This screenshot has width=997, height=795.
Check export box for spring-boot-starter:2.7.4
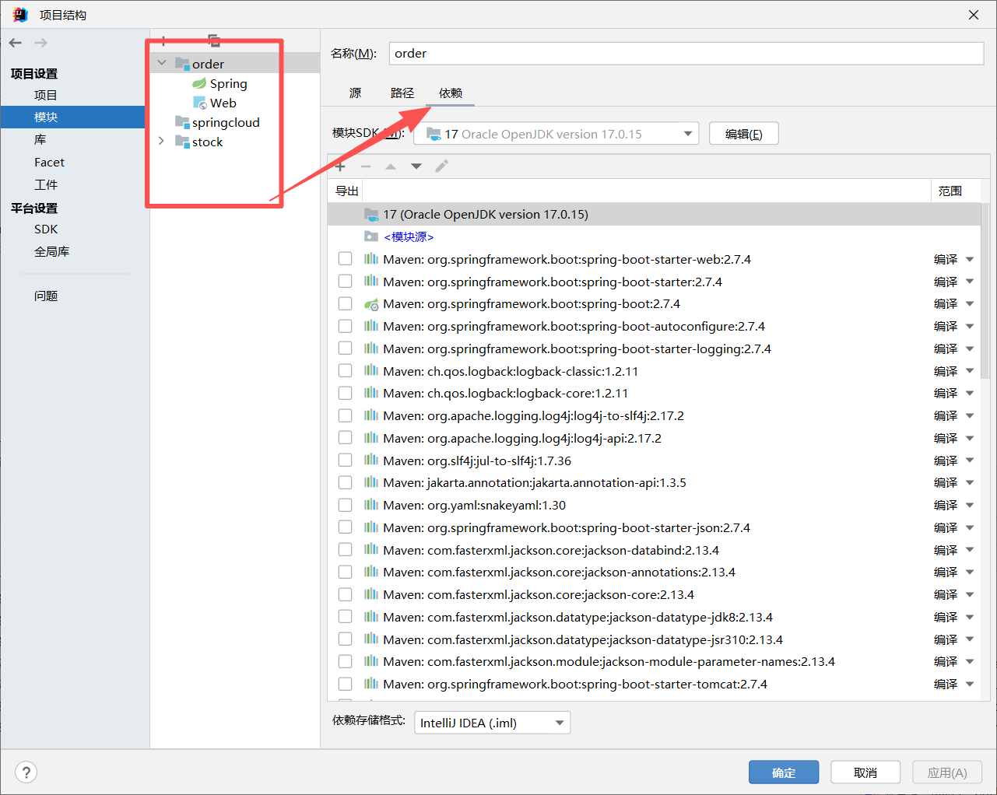[x=345, y=282]
